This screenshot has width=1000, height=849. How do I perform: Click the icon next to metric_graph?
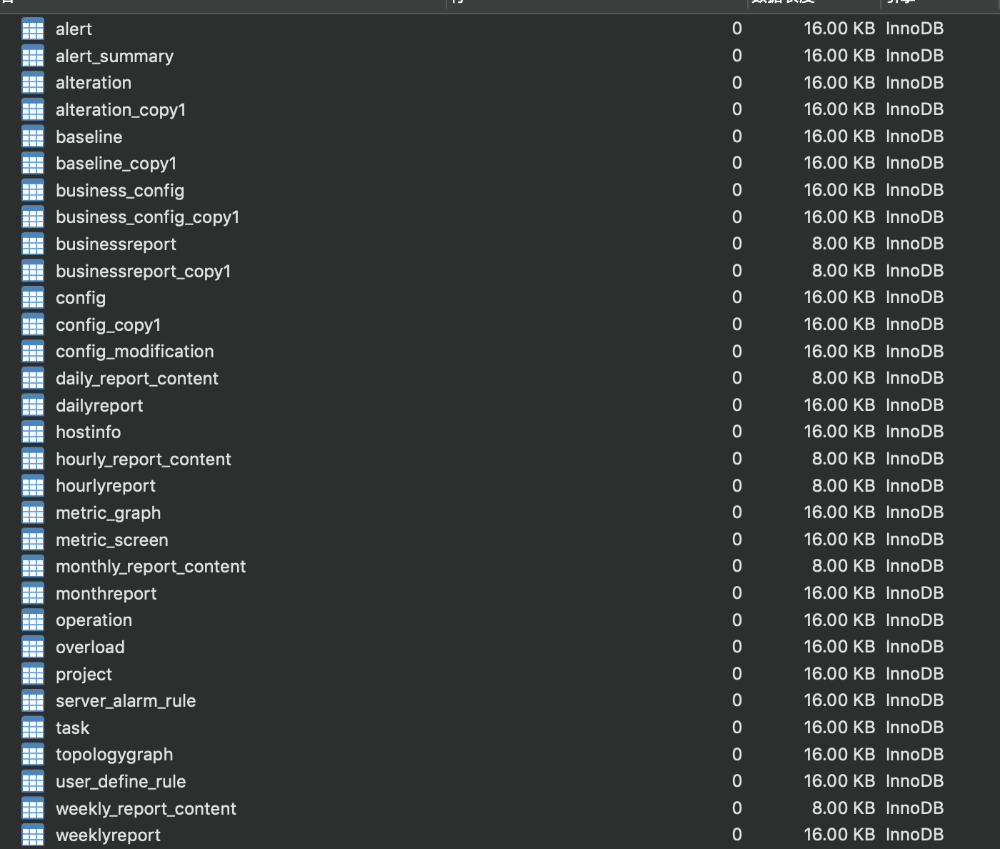(x=33, y=513)
